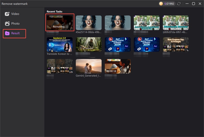Click the purple Result folder icon

(x=7, y=33)
